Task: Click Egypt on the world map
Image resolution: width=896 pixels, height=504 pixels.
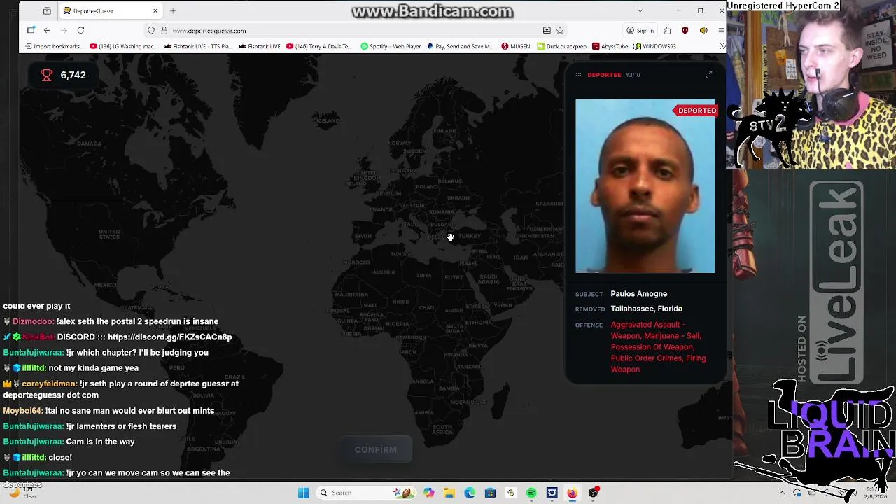Action: click(x=454, y=277)
